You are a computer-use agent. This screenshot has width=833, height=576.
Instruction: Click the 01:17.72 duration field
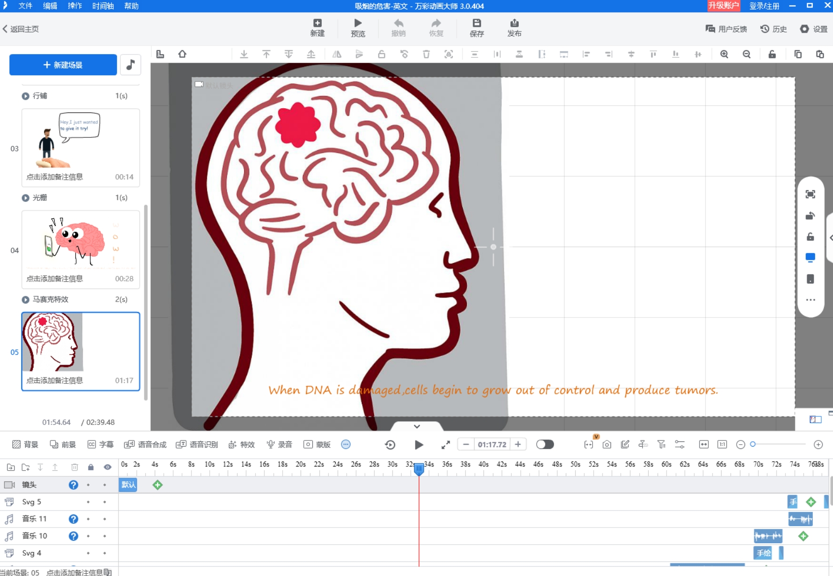click(492, 445)
